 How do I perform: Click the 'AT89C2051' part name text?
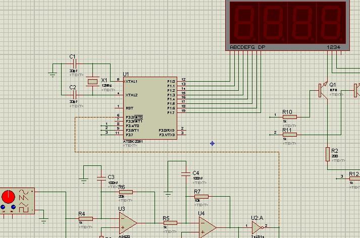(x=133, y=142)
